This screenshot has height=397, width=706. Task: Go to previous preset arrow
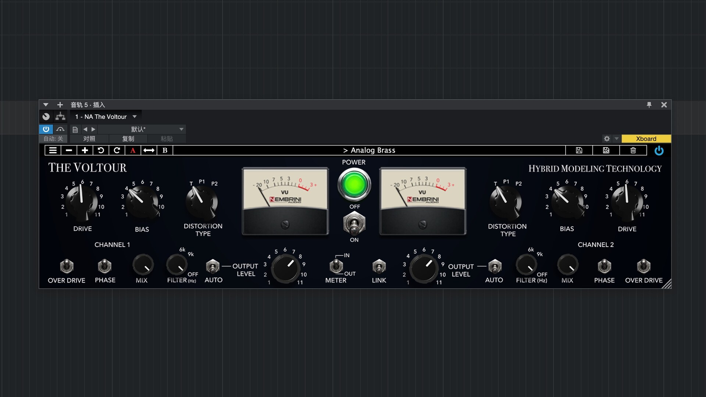point(85,129)
